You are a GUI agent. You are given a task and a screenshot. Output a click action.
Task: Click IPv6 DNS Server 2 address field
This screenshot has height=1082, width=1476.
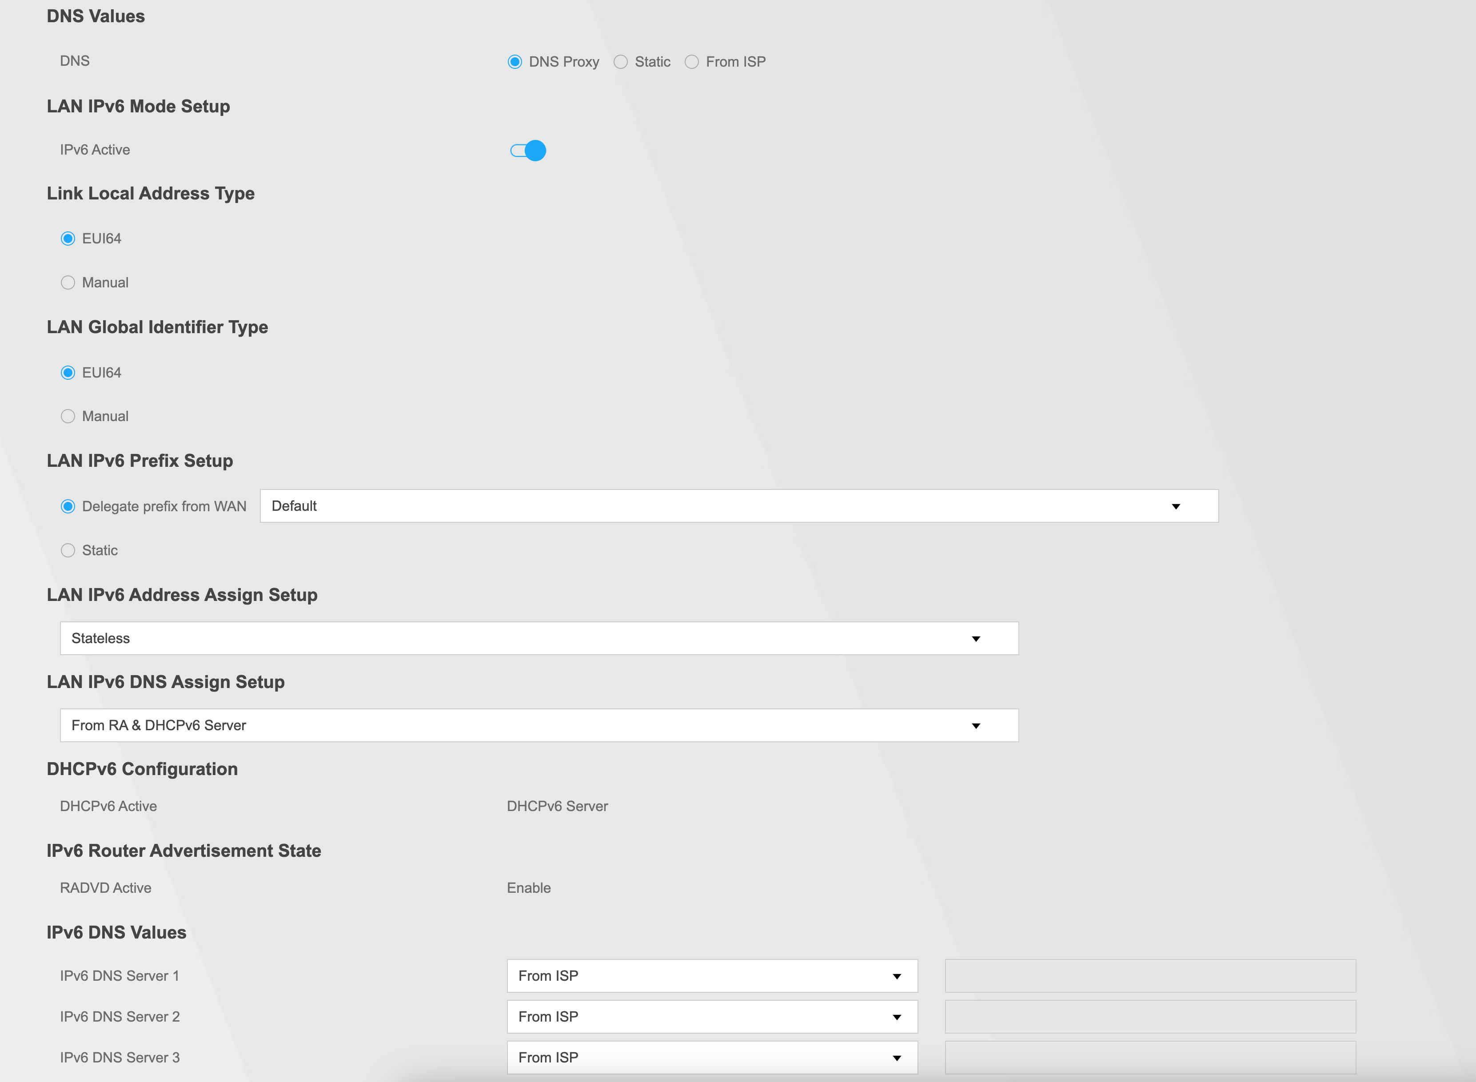(x=1150, y=1017)
